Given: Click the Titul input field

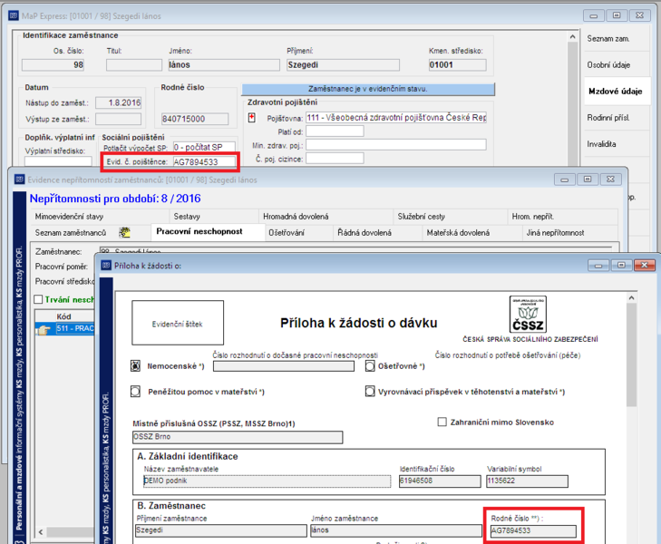Looking at the screenshot, I should pyautogui.click(x=134, y=65).
